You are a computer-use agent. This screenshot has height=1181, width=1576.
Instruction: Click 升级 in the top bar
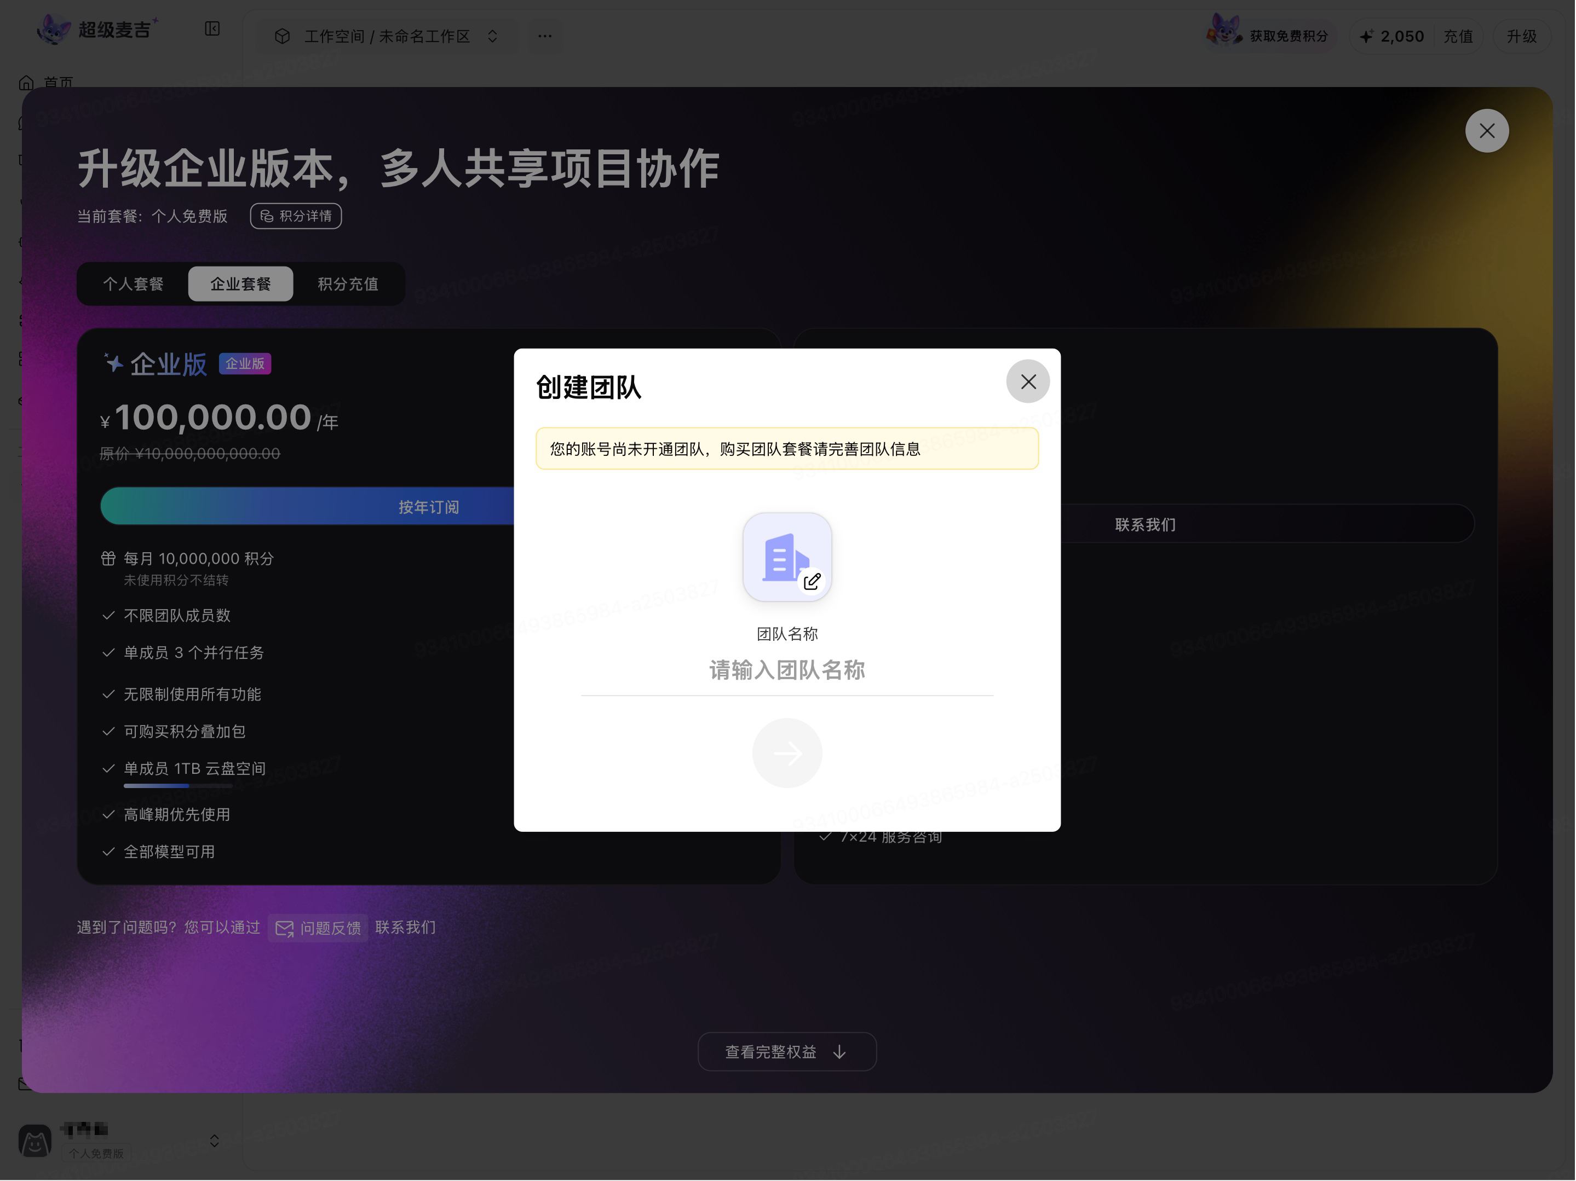point(1521,36)
